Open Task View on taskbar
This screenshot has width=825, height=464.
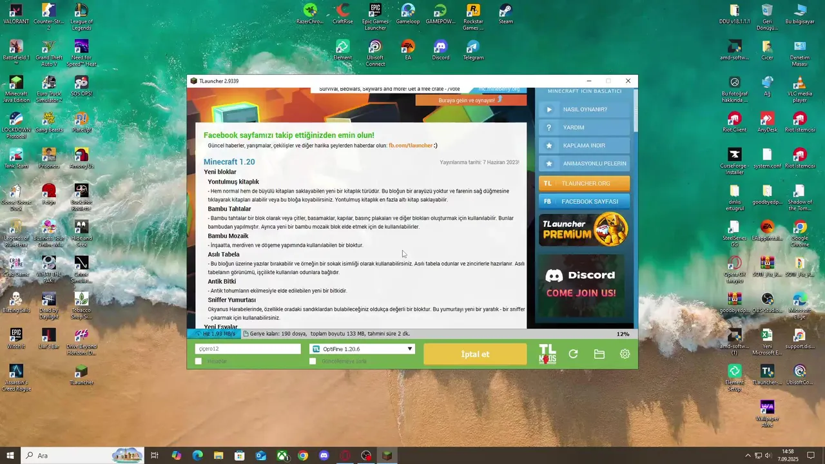(155, 456)
